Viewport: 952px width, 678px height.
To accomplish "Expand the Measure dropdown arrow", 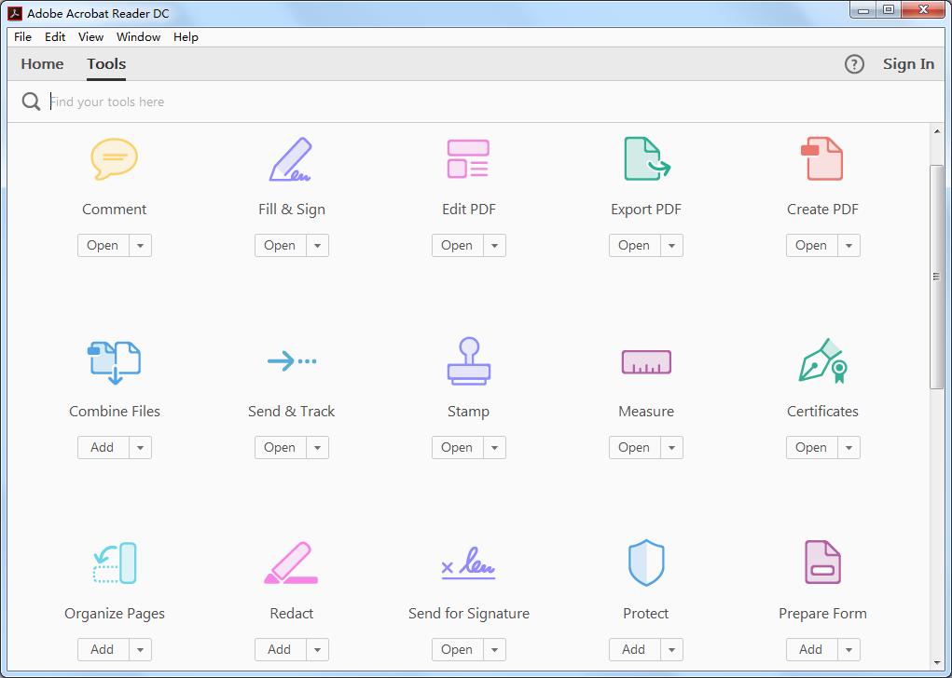I will pos(672,448).
